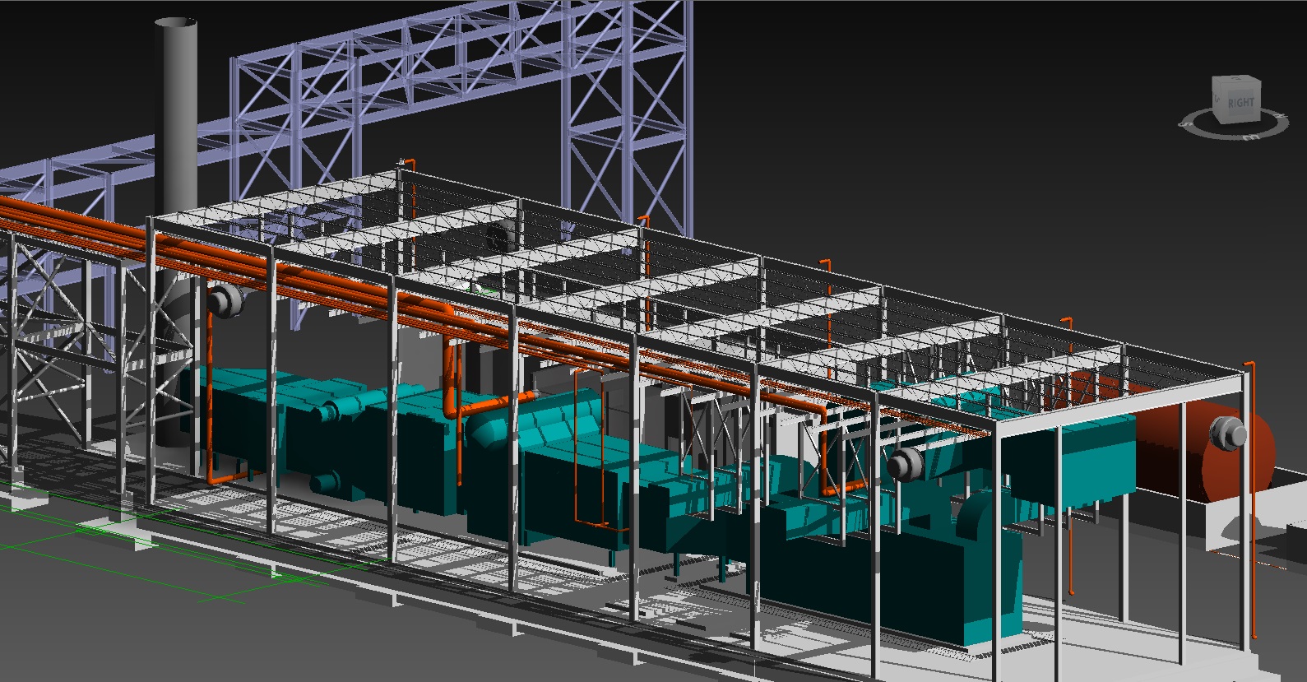Click the ViewCube's left-side visible face
The height and width of the screenshot is (682, 1307).
pos(1218,99)
